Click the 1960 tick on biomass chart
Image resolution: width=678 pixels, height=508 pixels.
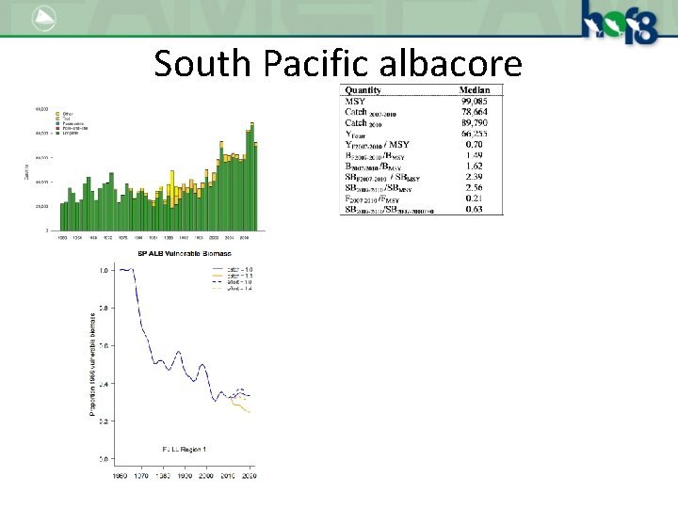click(120, 476)
